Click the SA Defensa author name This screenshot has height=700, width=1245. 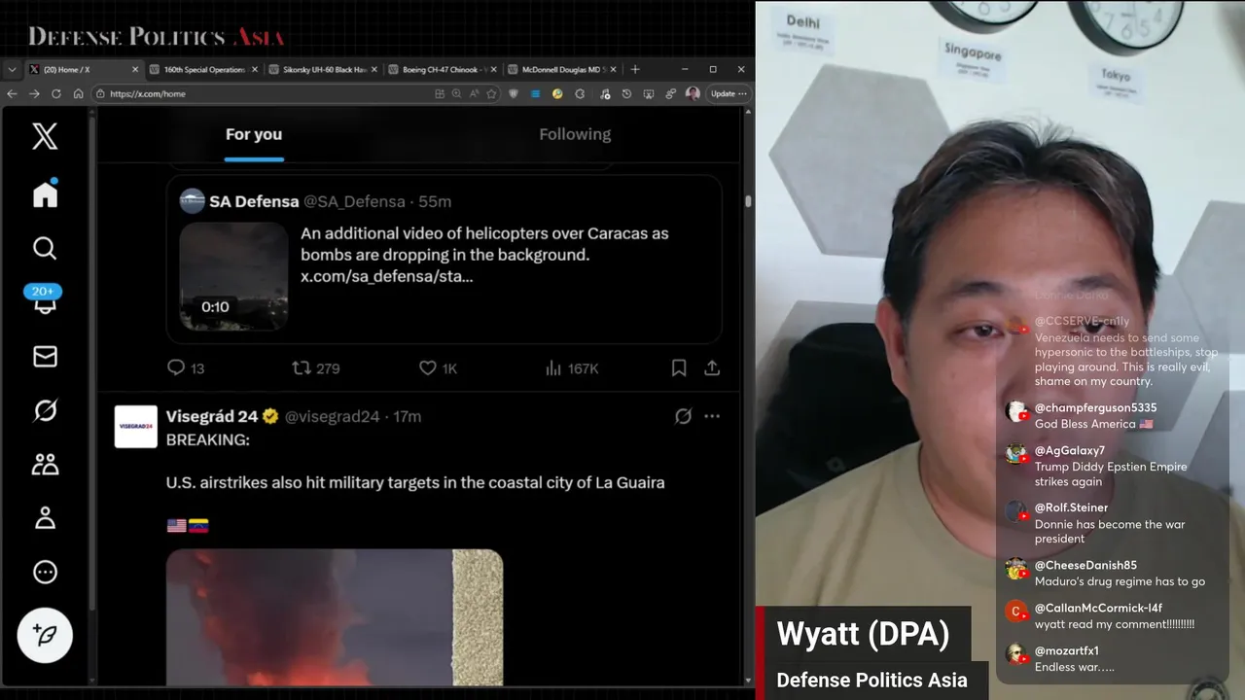click(254, 201)
